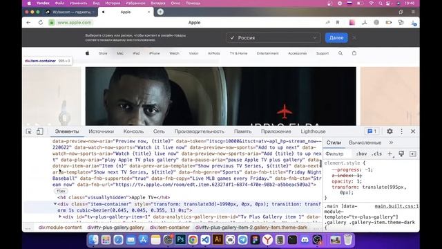Open the DevTools three-dot more menu
The height and width of the screenshot is (249, 442).
click(401, 131)
